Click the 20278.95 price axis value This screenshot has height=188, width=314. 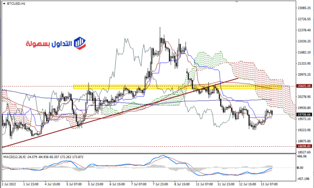tap(304, 97)
